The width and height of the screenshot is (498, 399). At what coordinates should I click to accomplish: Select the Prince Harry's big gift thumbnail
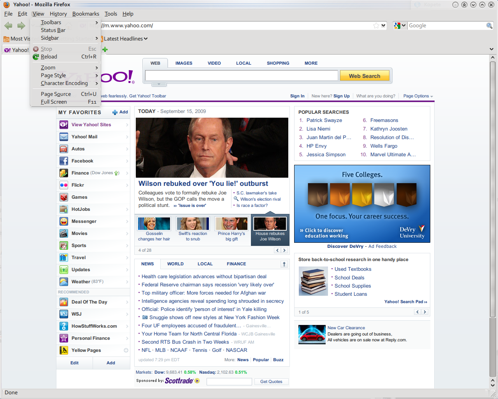coord(231,224)
